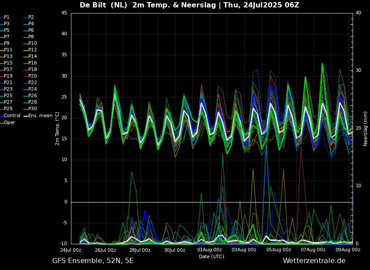Click the 05Aug 00z date tick label
The width and height of the screenshot is (370, 270).
[279, 250]
